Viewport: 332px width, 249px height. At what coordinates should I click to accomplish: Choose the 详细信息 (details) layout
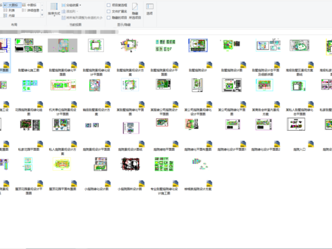coord(30,10)
